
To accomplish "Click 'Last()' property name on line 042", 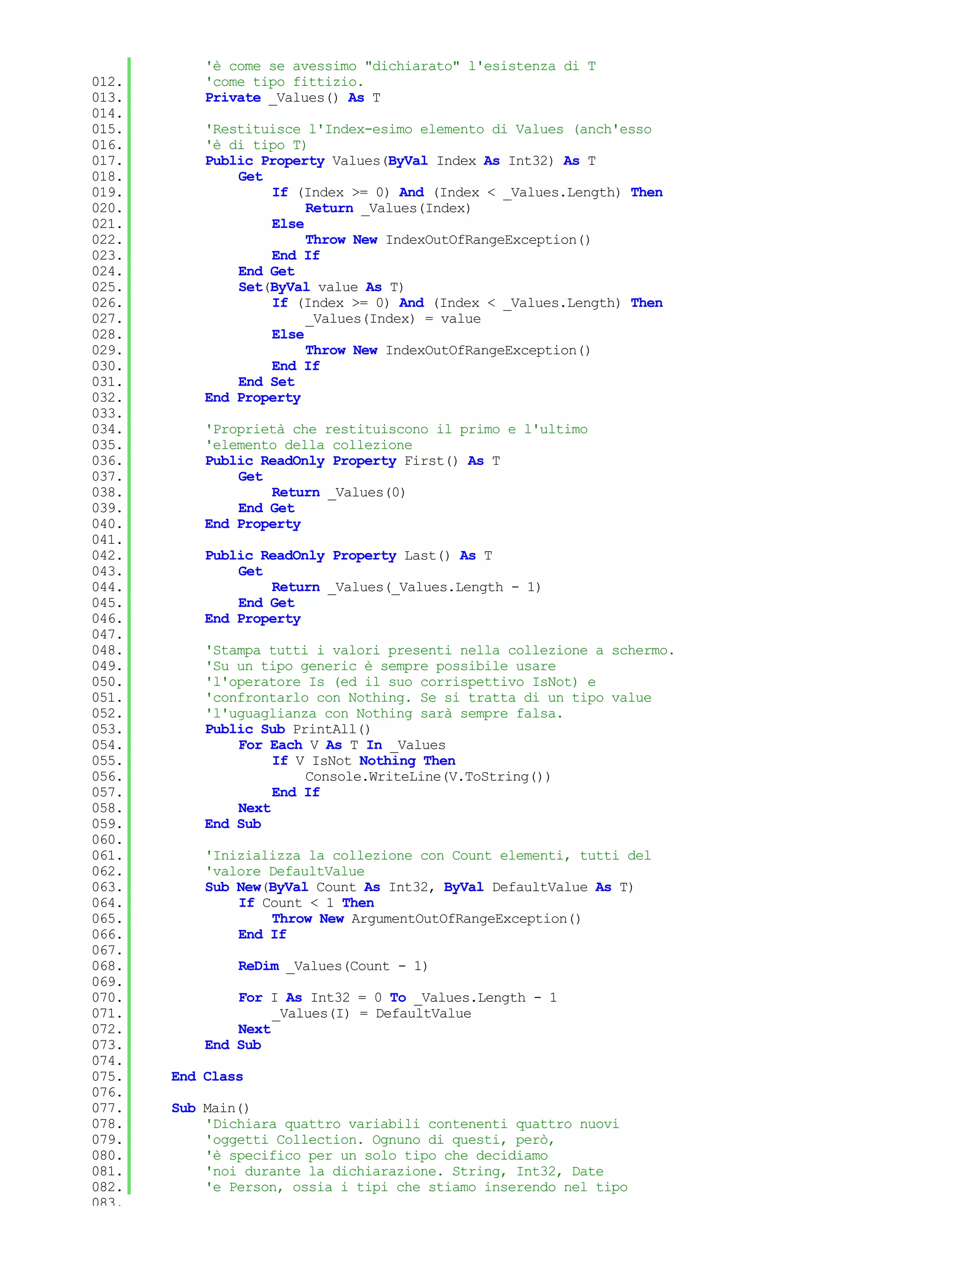I will tap(427, 556).
